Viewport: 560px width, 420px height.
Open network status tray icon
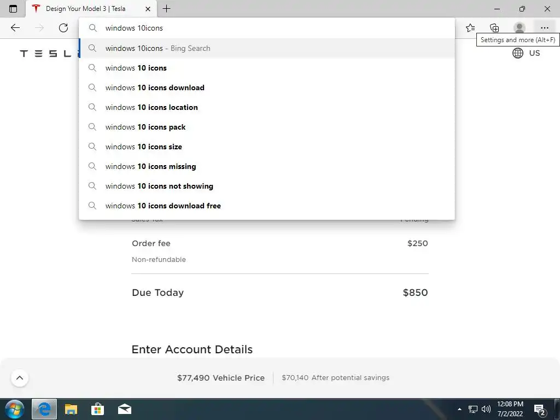473,409
